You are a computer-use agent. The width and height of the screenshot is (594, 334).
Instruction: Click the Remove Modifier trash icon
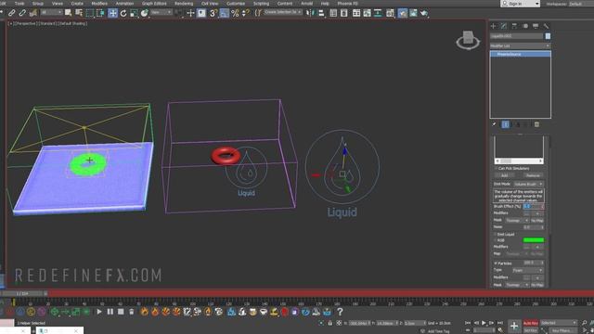click(536, 124)
